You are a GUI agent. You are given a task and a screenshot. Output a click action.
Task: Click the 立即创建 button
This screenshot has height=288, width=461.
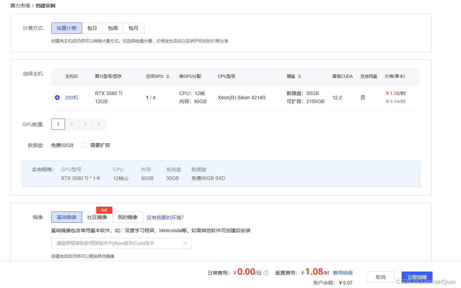click(x=417, y=277)
